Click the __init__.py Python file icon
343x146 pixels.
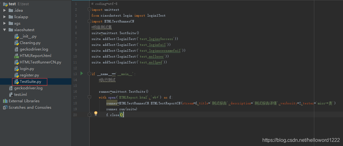coord(16,36)
